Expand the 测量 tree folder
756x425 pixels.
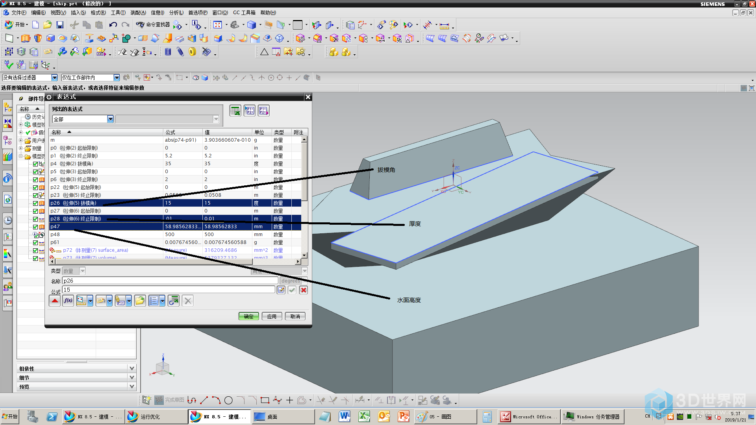tap(20, 148)
